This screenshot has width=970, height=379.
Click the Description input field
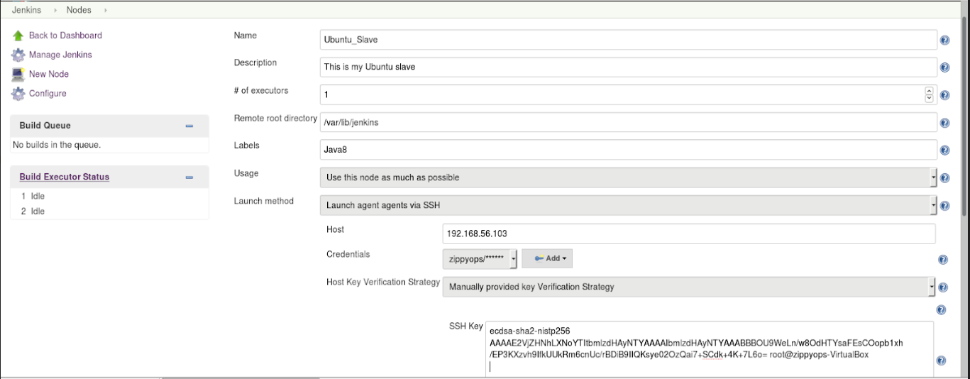coord(629,67)
